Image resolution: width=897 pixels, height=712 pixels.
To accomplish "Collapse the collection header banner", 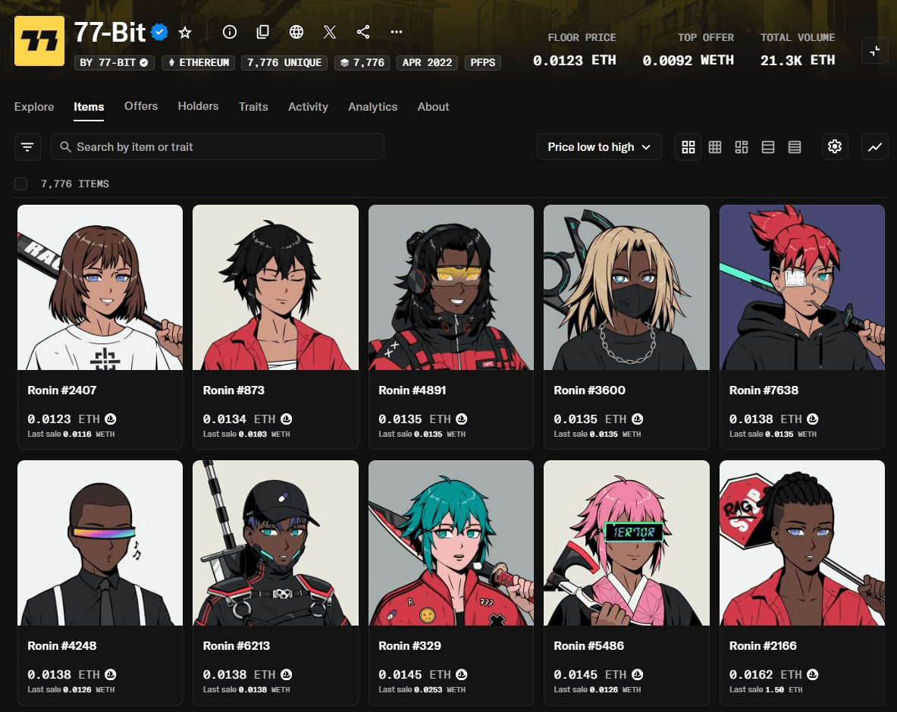I will tap(875, 51).
